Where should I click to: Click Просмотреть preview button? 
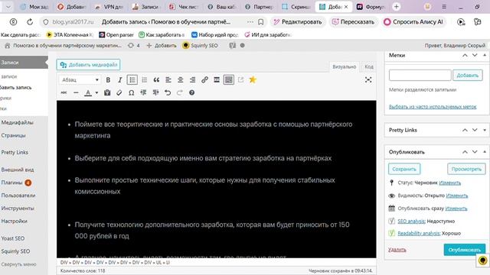(x=466, y=169)
